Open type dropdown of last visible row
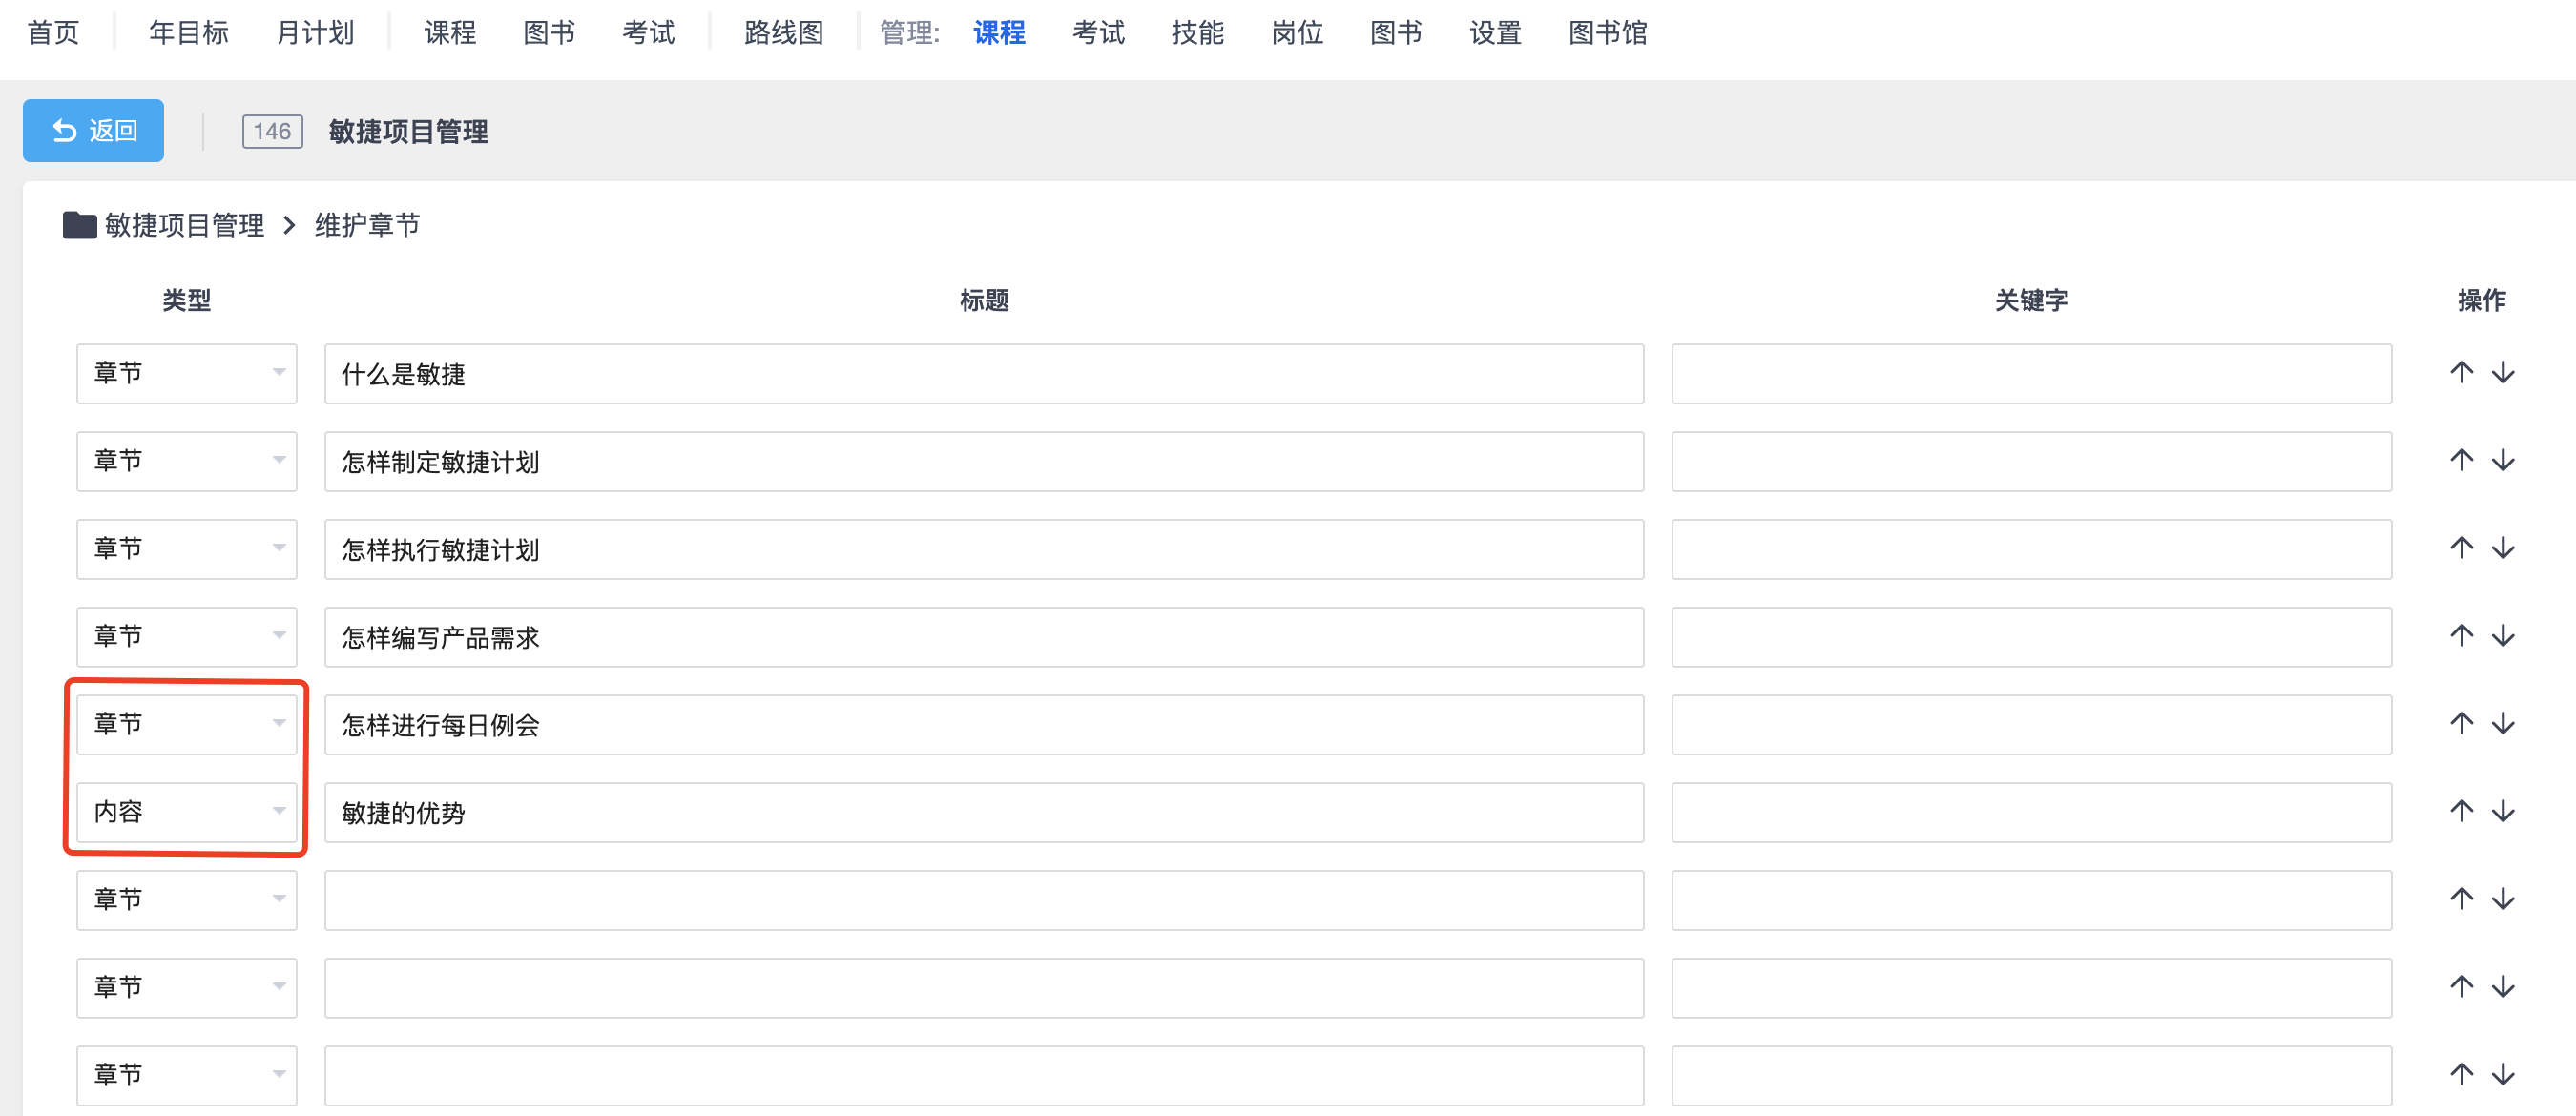This screenshot has width=2576, height=1116. pos(187,1075)
